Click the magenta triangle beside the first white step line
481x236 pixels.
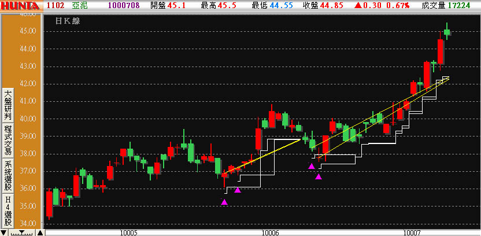coord(237,190)
